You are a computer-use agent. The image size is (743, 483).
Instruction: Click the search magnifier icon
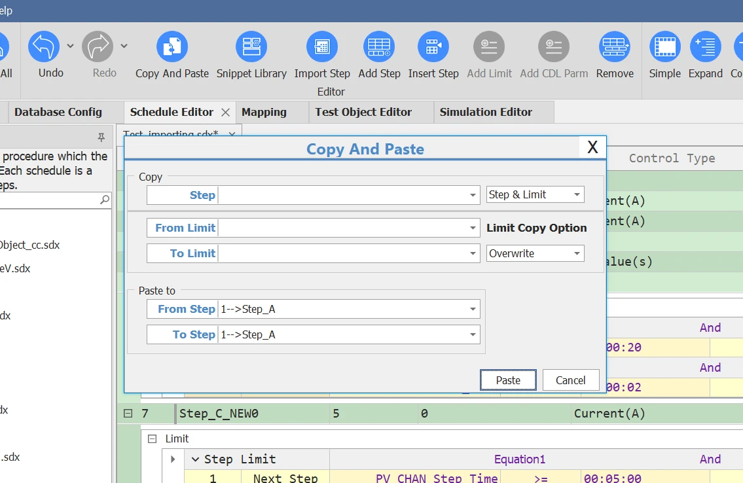coord(105,200)
